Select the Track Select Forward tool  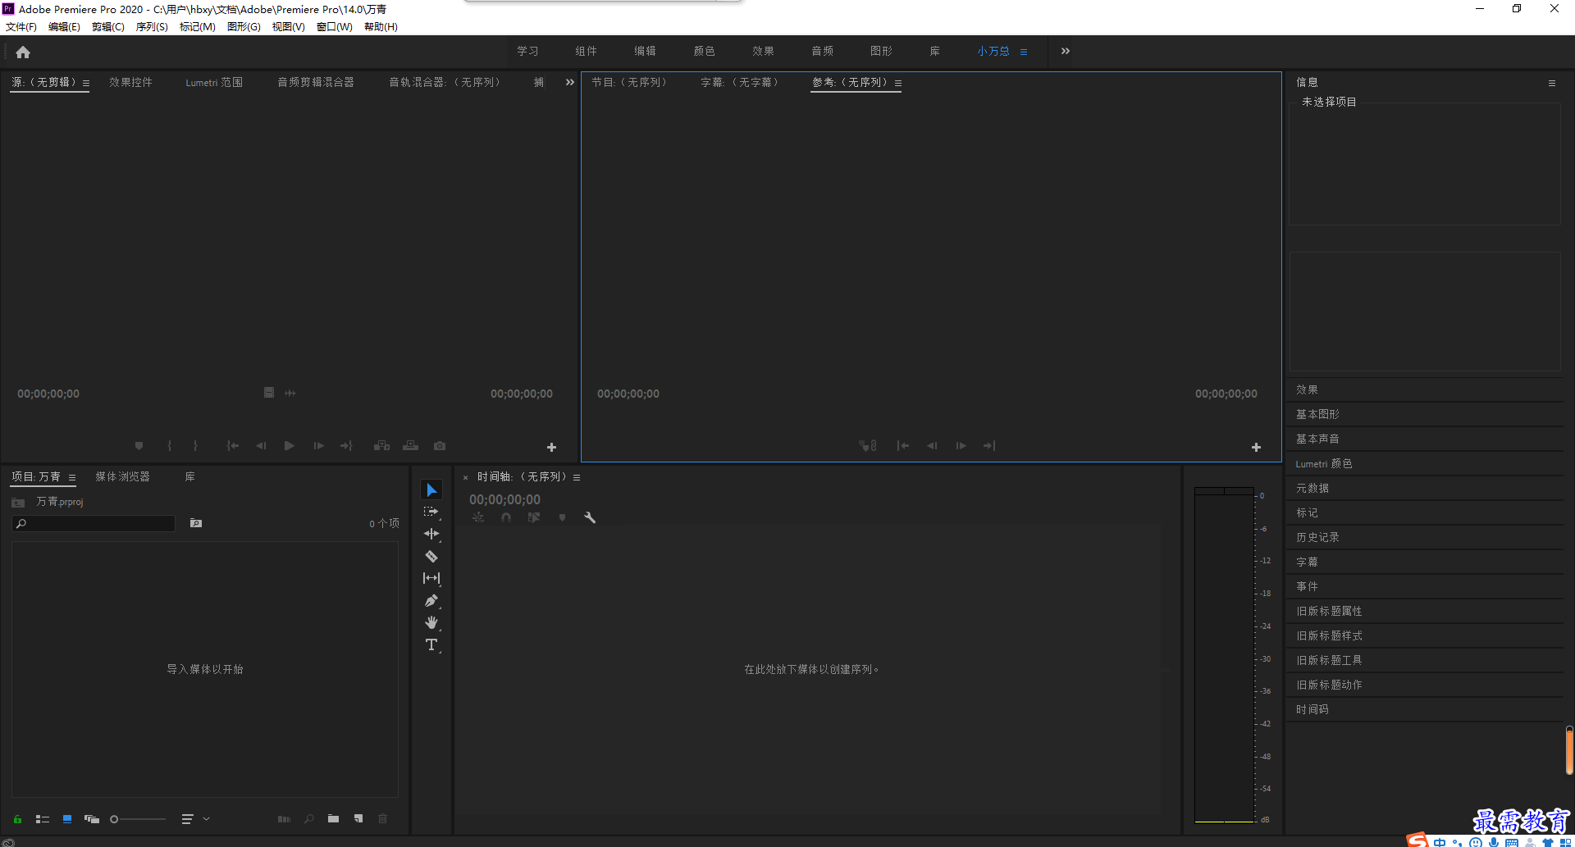click(431, 512)
